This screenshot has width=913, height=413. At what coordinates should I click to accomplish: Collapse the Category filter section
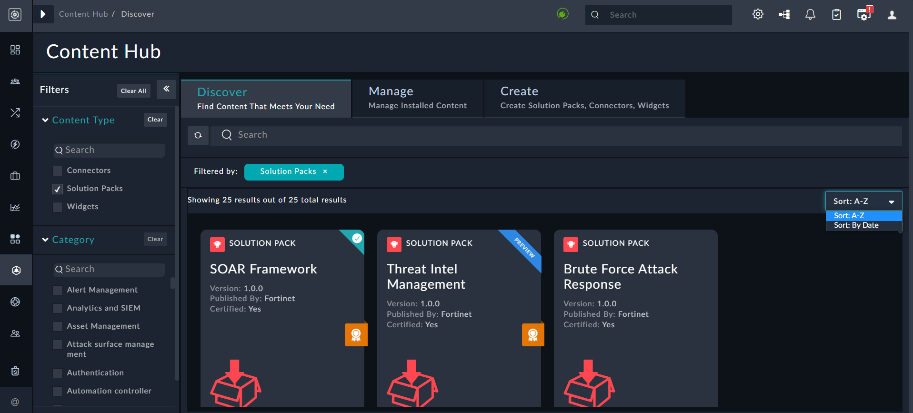point(46,240)
